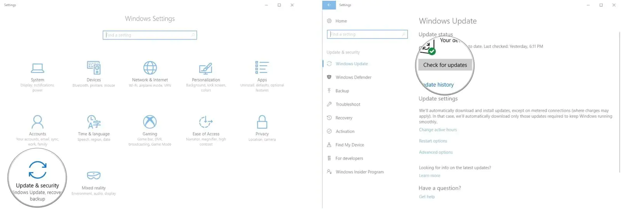Maximize the Windows Update settings window
Screen dimensions: 621x209
[x=601, y=5]
